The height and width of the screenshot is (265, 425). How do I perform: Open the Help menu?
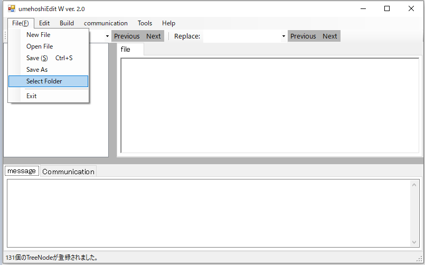point(168,23)
